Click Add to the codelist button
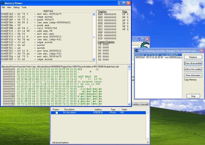The height and width of the screenshot is (145, 205). click(193, 69)
